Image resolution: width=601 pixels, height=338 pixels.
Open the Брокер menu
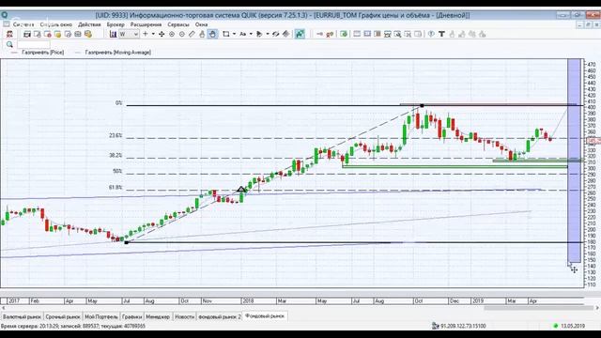point(116,24)
